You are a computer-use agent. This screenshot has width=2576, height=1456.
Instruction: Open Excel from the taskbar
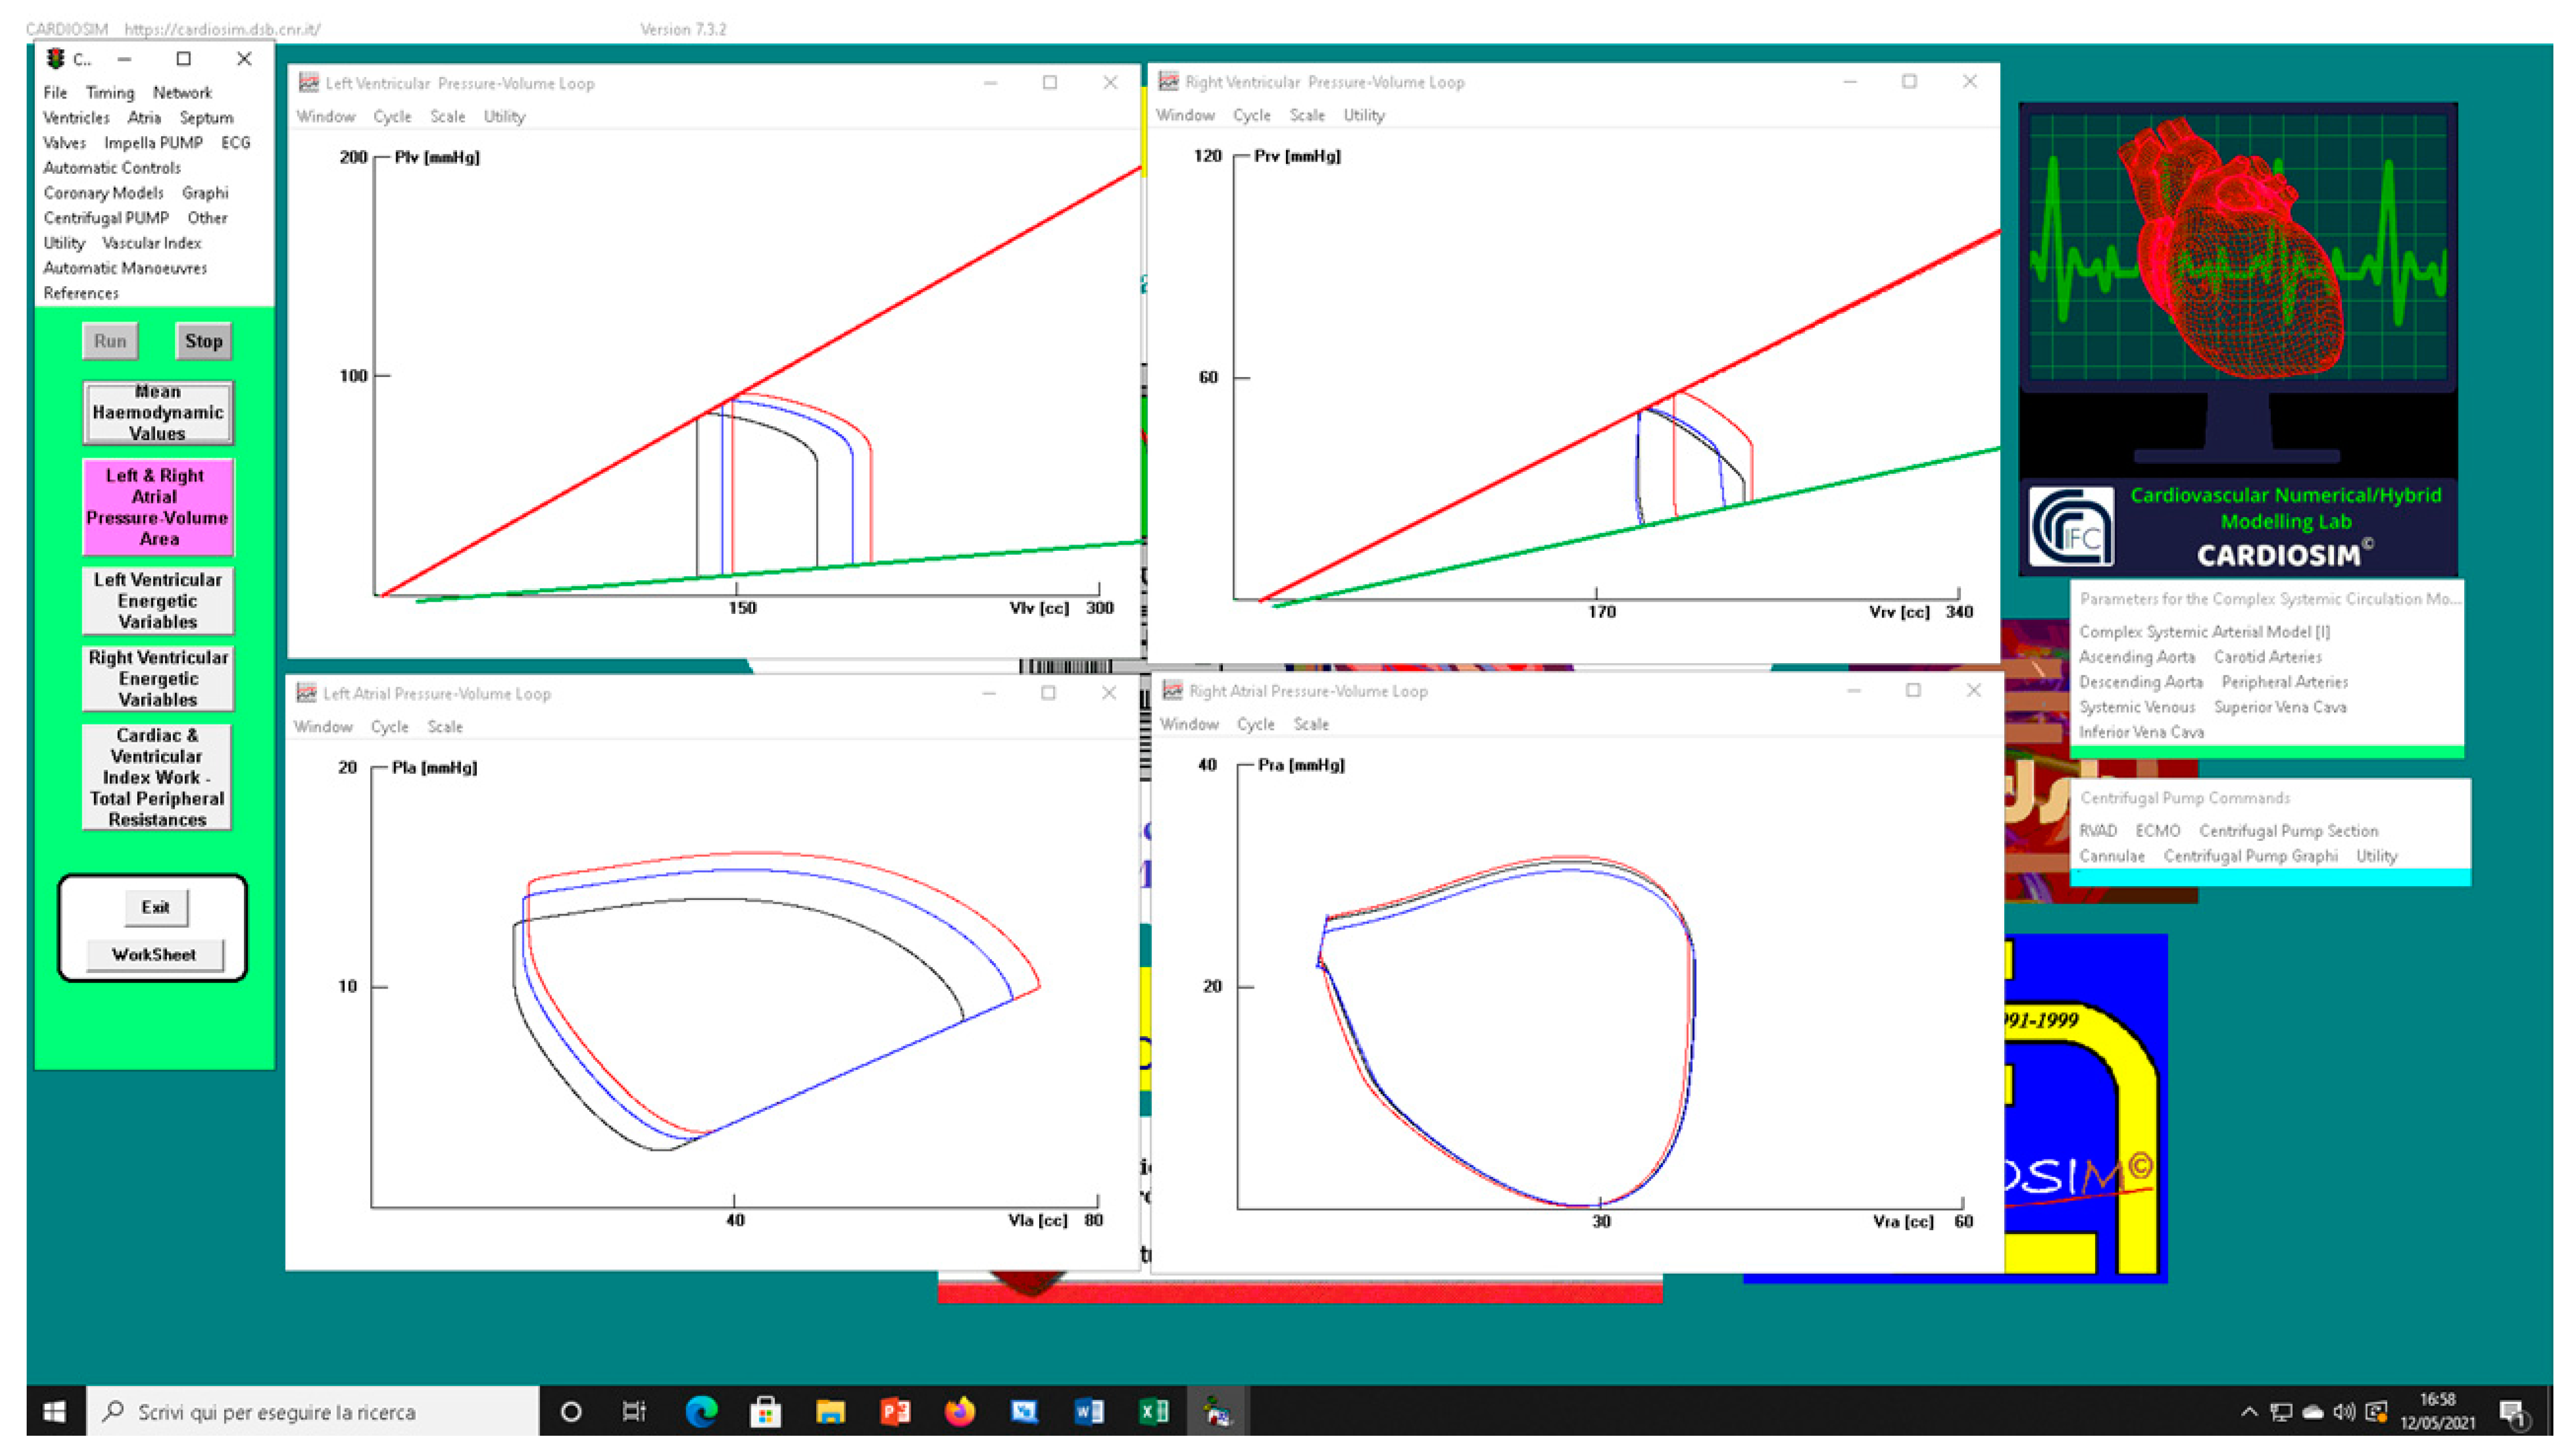pos(1153,1411)
